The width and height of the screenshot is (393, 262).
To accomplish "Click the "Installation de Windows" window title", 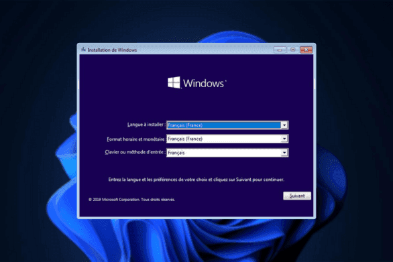I will point(112,50).
